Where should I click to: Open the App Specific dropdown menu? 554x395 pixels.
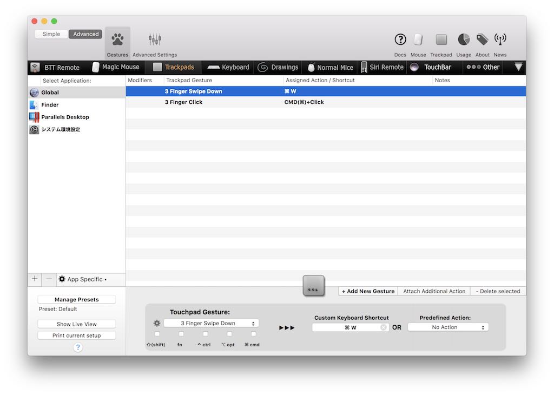point(83,279)
